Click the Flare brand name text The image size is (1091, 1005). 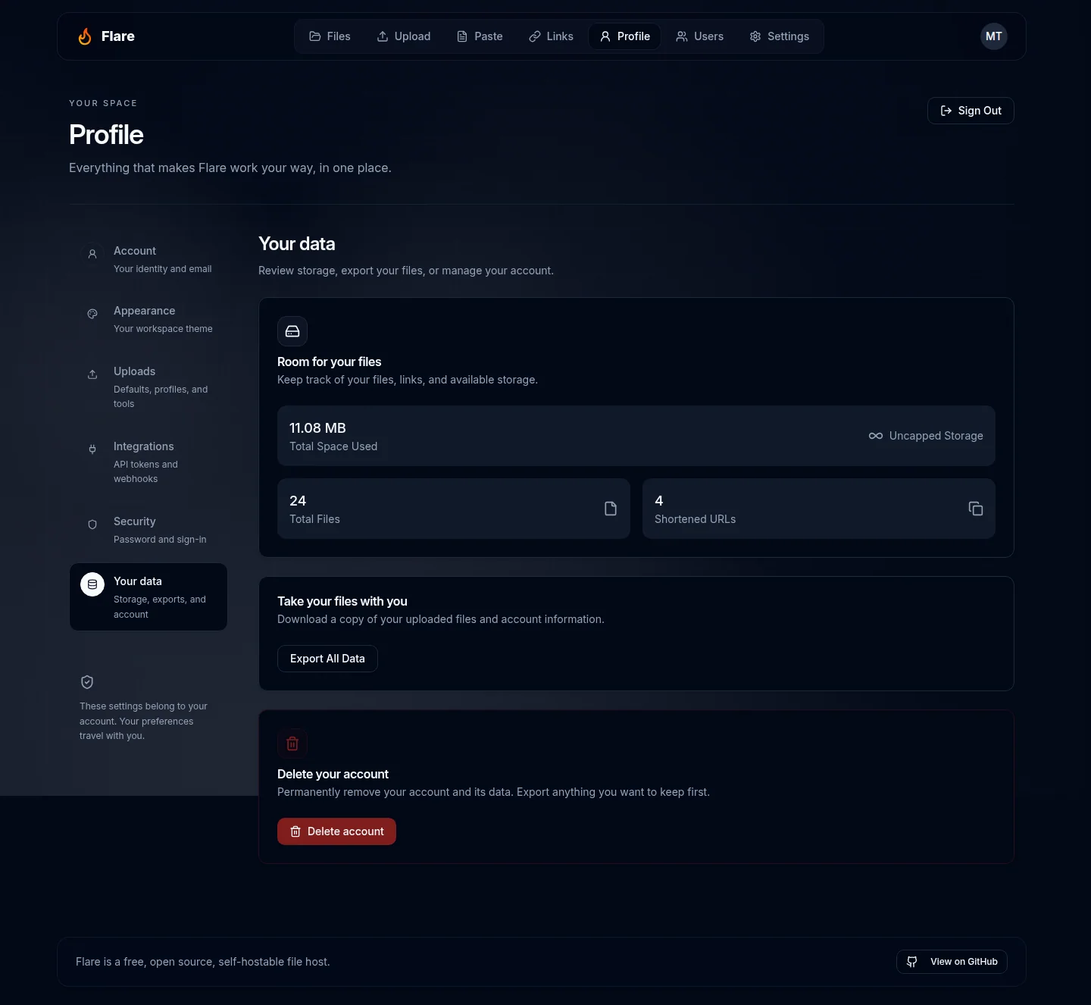118,36
